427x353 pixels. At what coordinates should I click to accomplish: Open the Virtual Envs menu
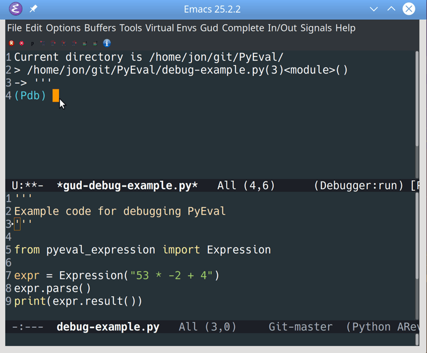coord(171,28)
